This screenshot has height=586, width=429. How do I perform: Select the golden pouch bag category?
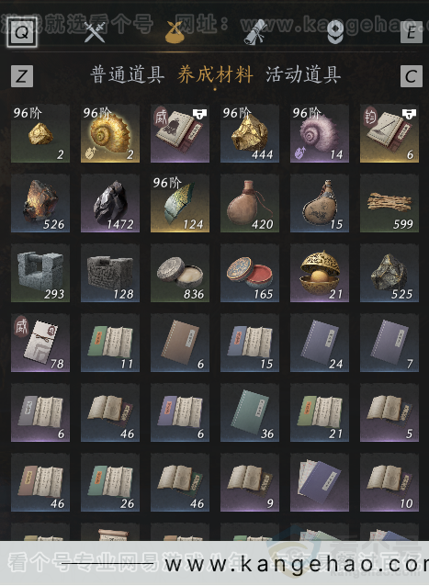tap(175, 32)
